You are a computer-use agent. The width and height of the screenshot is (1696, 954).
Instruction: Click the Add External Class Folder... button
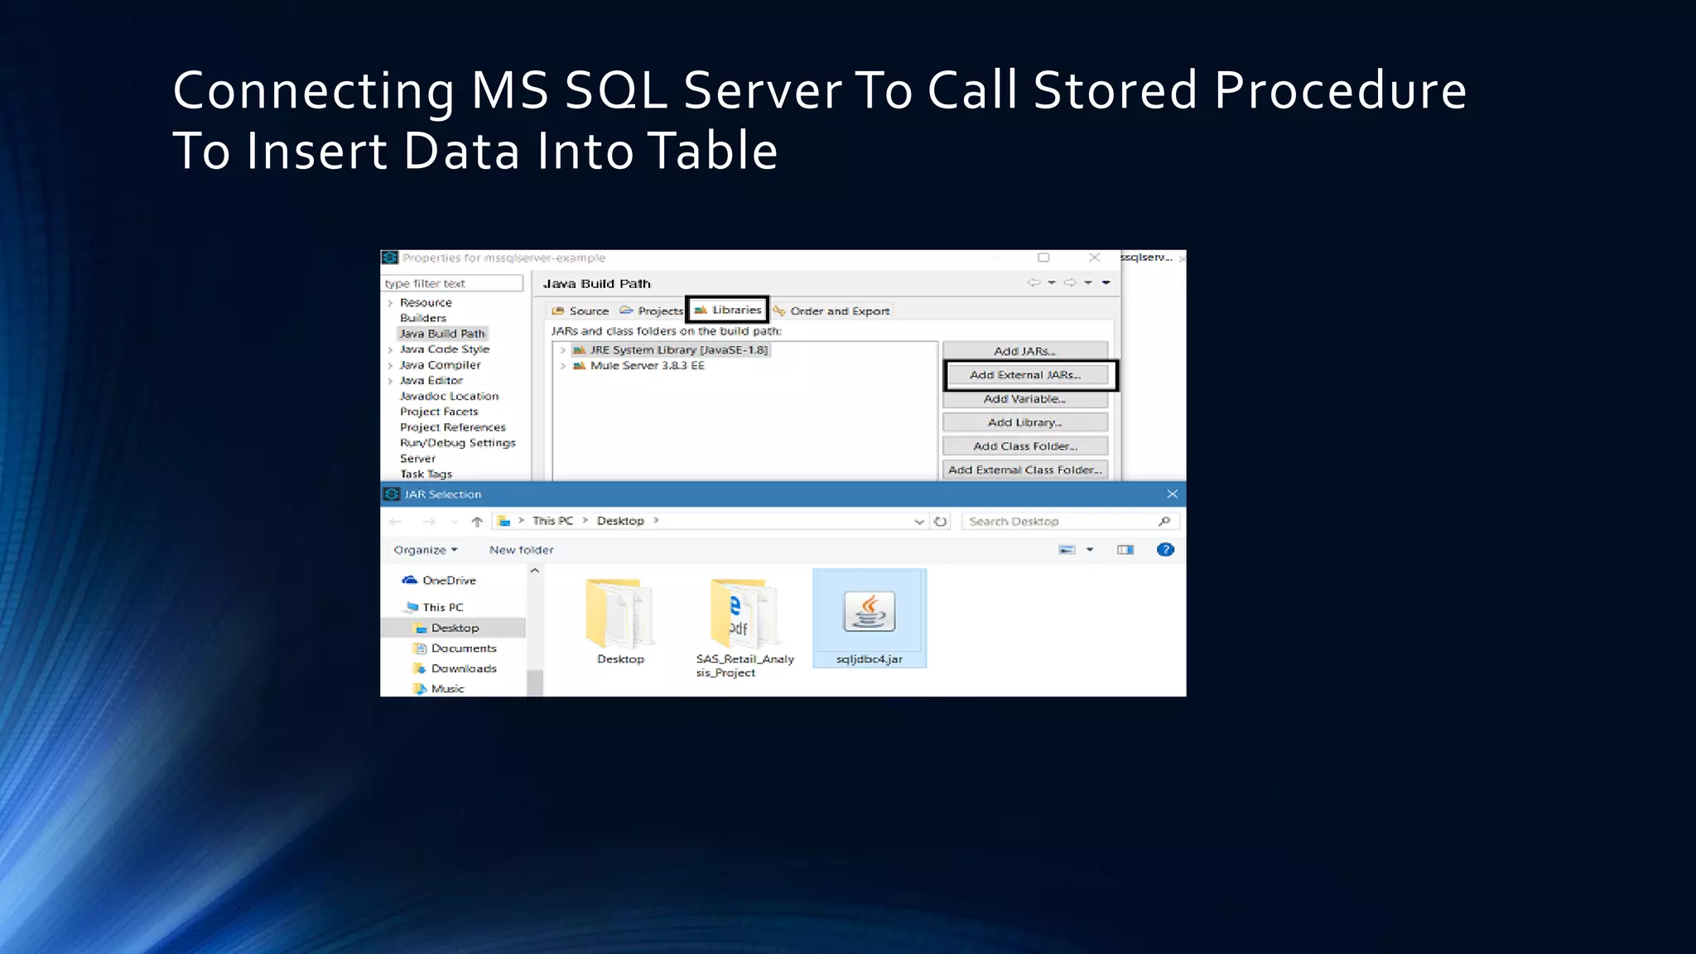coord(1024,470)
